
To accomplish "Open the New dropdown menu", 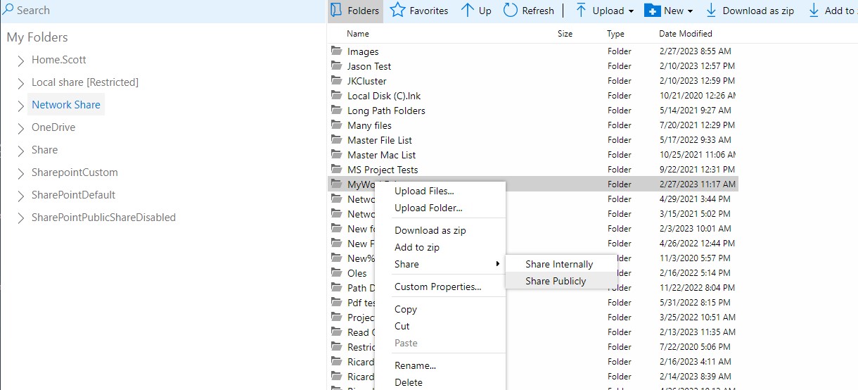I will point(669,11).
